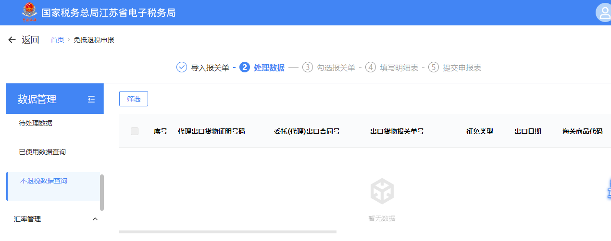
Task: Click the sidebar vertical scrollbar
Action: point(102,192)
